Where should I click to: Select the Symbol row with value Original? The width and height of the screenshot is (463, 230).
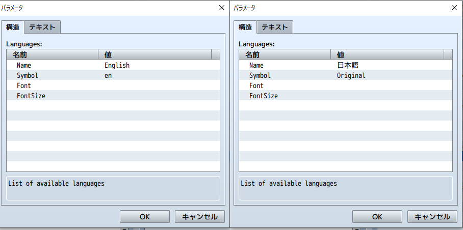click(345, 75)
